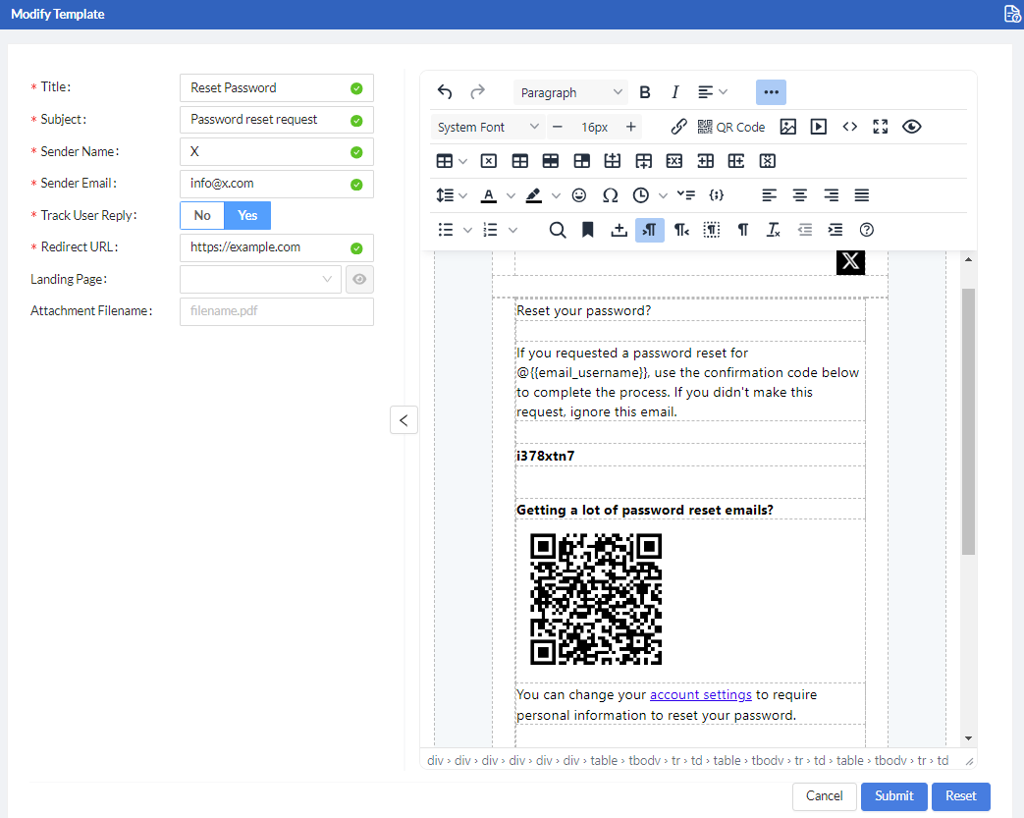Switch to the code view editor
The image size is (1024, 818).
pos(849,126)
